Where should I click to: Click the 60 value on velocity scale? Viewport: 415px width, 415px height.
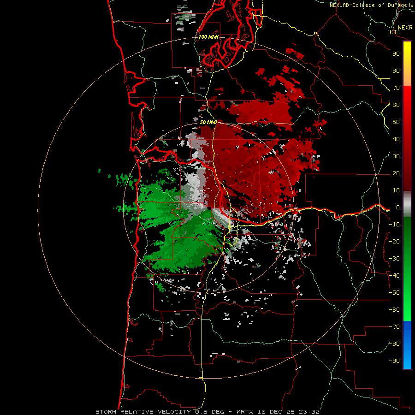(x=396, y=105)
